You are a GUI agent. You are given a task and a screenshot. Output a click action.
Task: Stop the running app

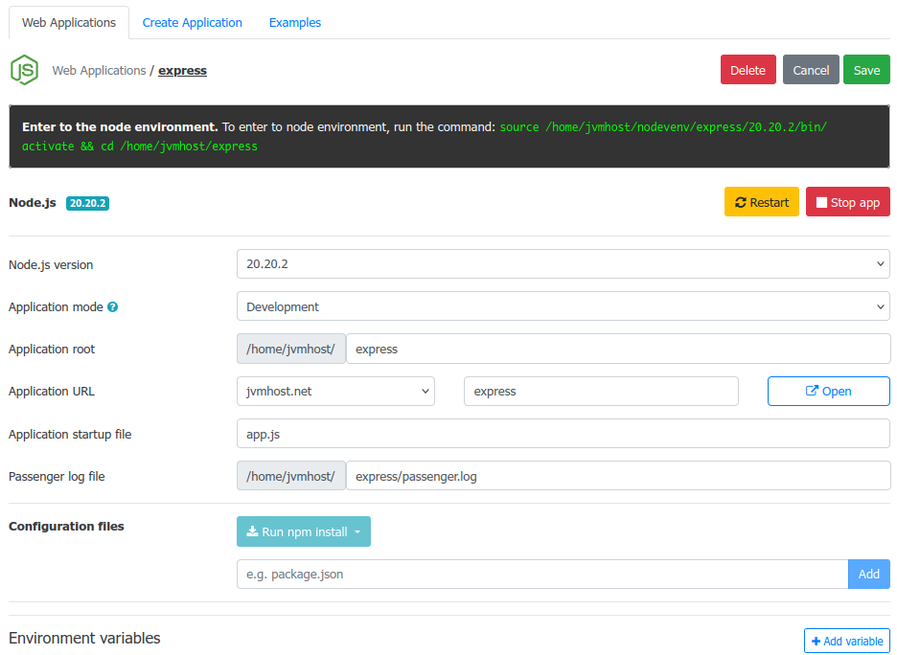[848, 202]
